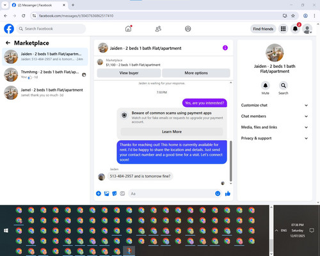Bookmark this page with star icon

pos(293,15)
